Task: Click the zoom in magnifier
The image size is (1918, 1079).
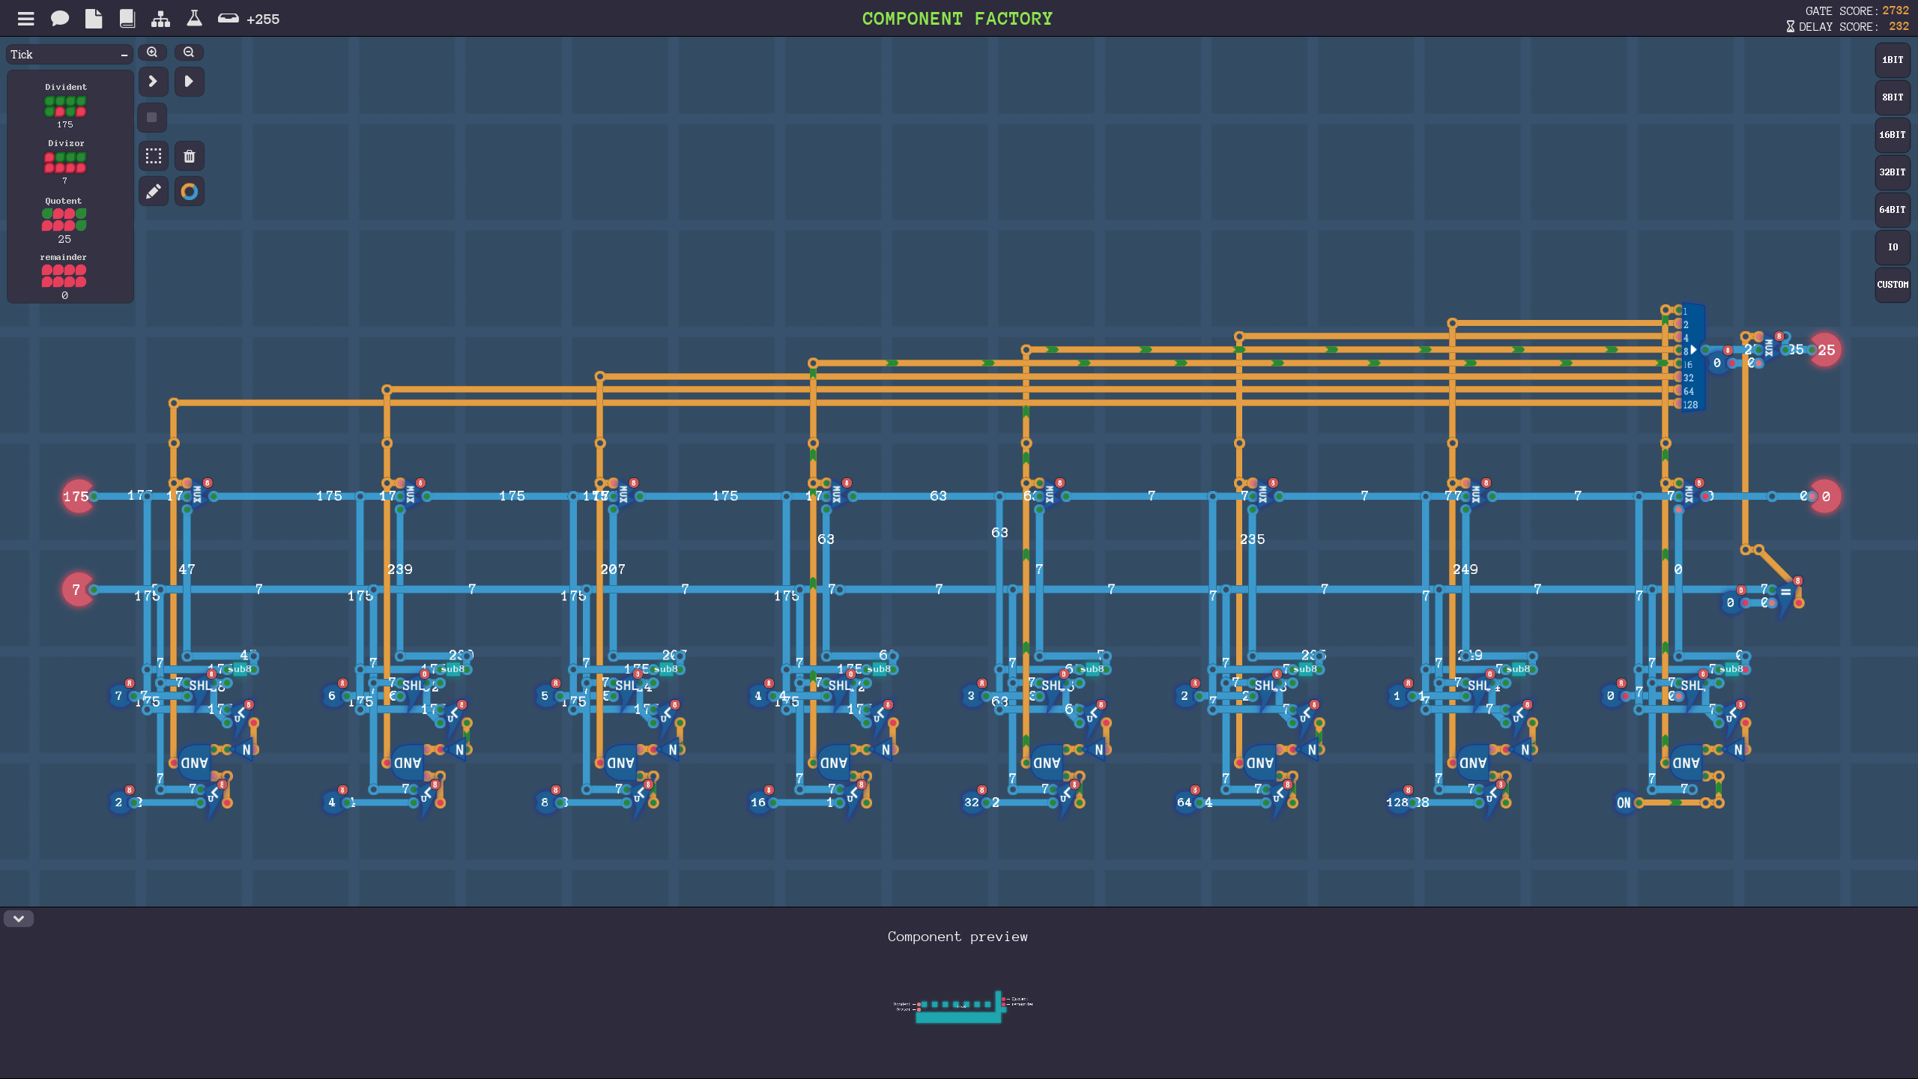Action: pyautogui.click(x=152, y=52)
